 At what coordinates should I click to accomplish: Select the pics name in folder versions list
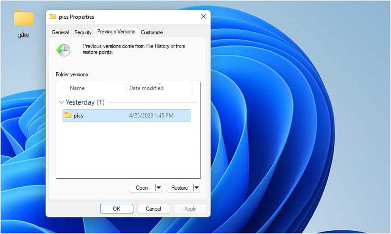tap(78, 116)
